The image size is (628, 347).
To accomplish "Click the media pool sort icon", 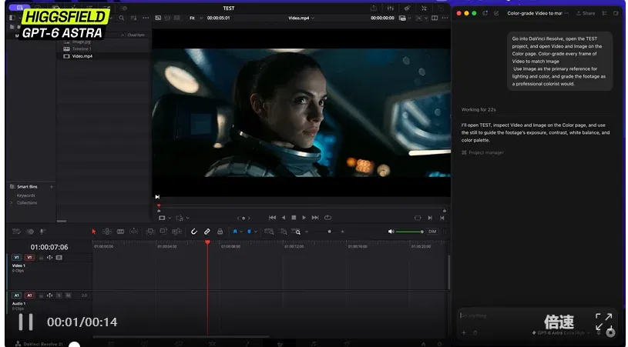I will [134, 18].
